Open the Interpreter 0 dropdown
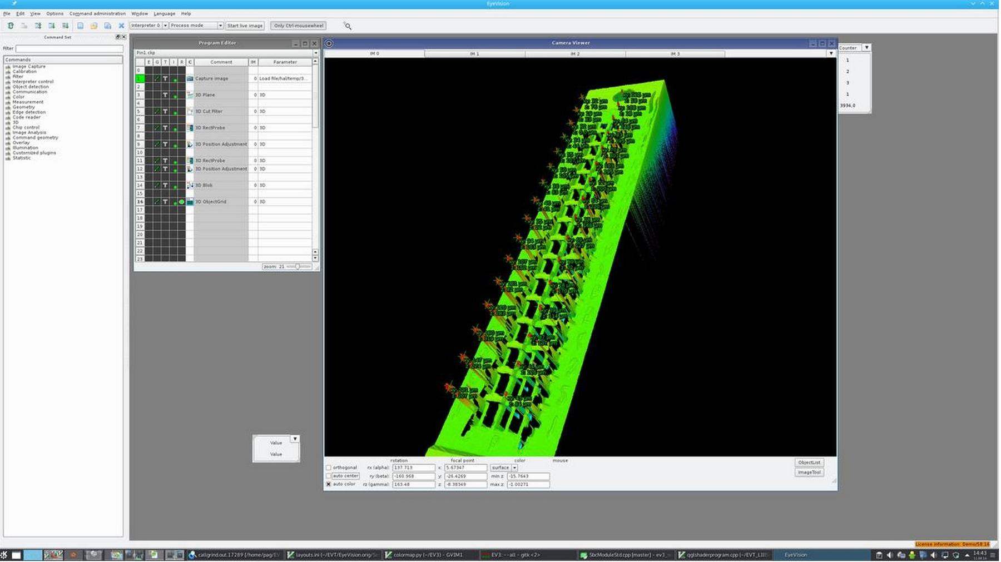This screenshot has height=562, width=1001. 165,26
